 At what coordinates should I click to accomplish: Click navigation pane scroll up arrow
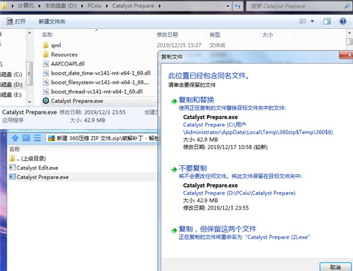pyautogui.click(x=29, y=33)
